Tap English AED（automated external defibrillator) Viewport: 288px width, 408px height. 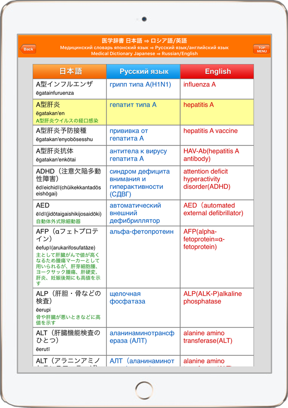[x=213, y=209]
